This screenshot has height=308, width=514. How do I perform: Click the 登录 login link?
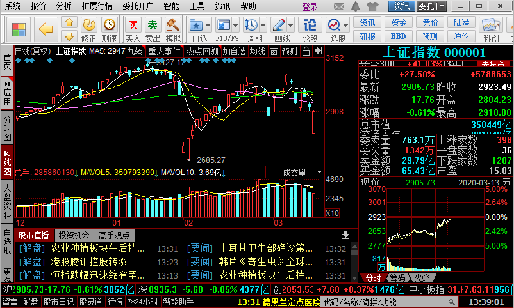310,6
